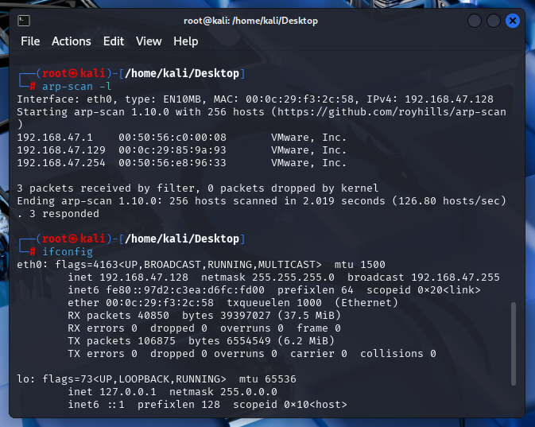Click the terminal icon in title bar
The width and height of the screenshot is (535, 427).
pos(26,21)
